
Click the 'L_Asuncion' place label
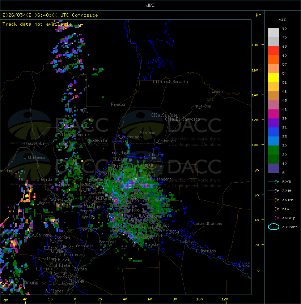click(165, 141)
